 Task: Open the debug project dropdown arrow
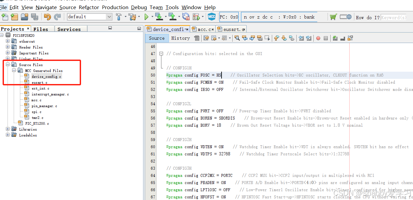point(203,17)
